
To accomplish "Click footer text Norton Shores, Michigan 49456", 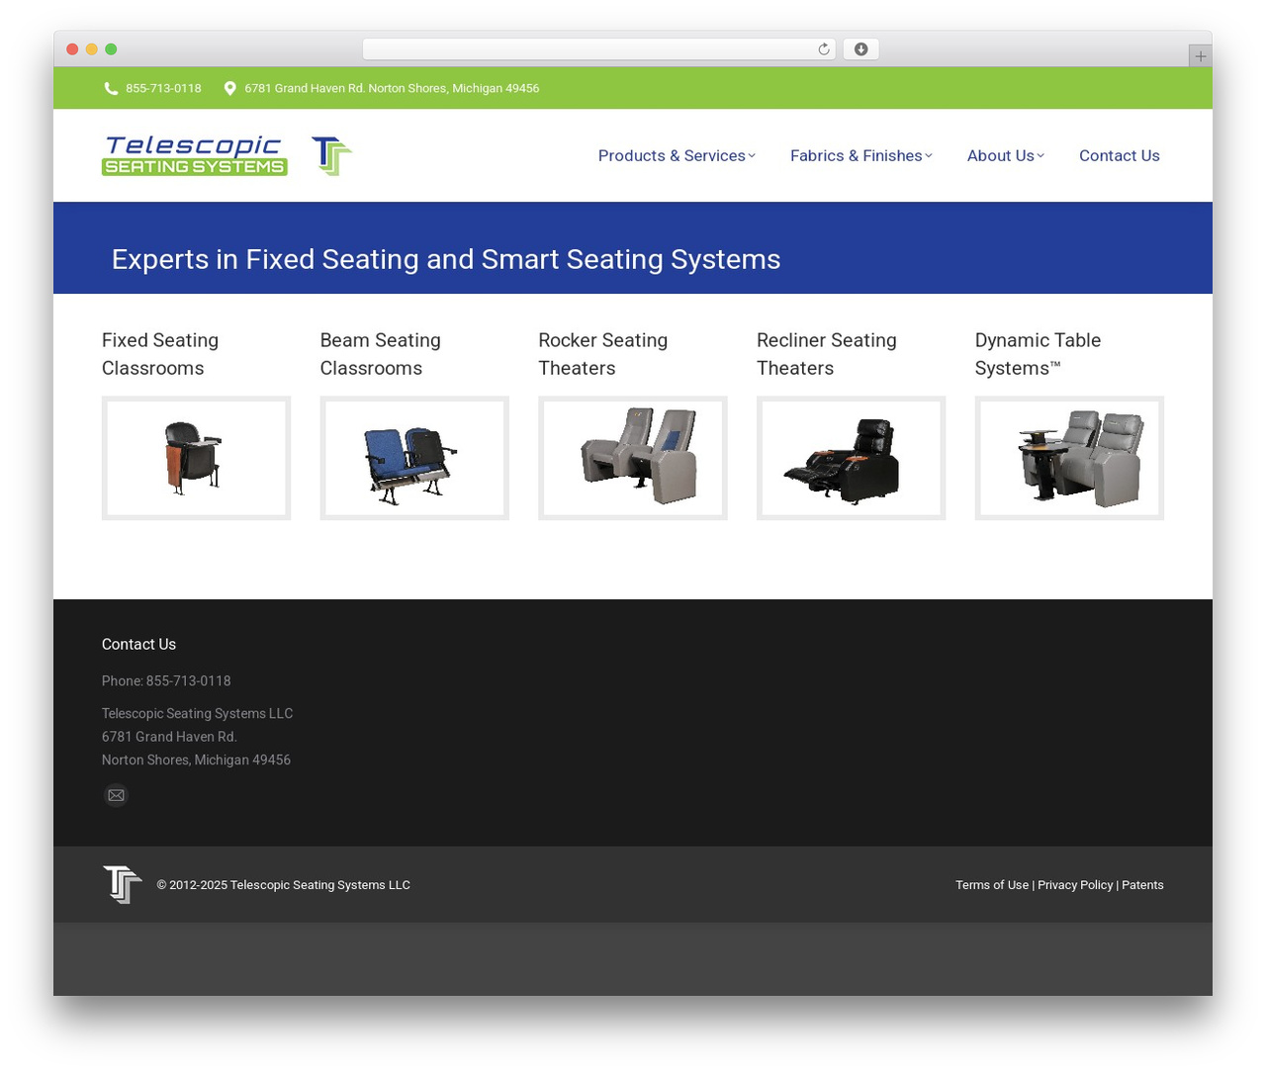I will (196, 759).
